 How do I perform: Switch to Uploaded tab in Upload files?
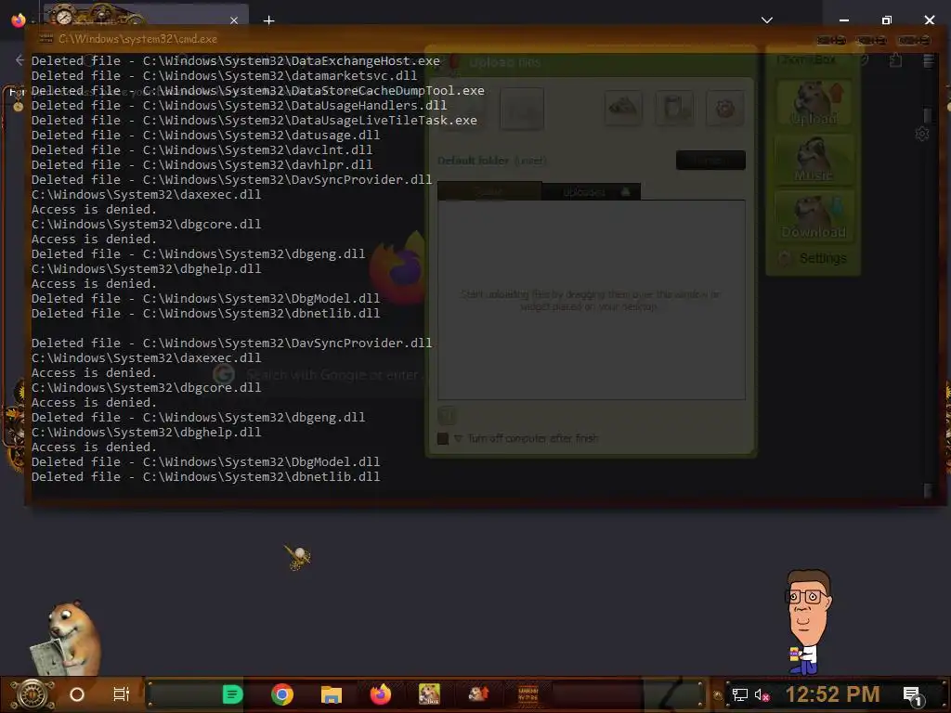click(x=592, y=191)
